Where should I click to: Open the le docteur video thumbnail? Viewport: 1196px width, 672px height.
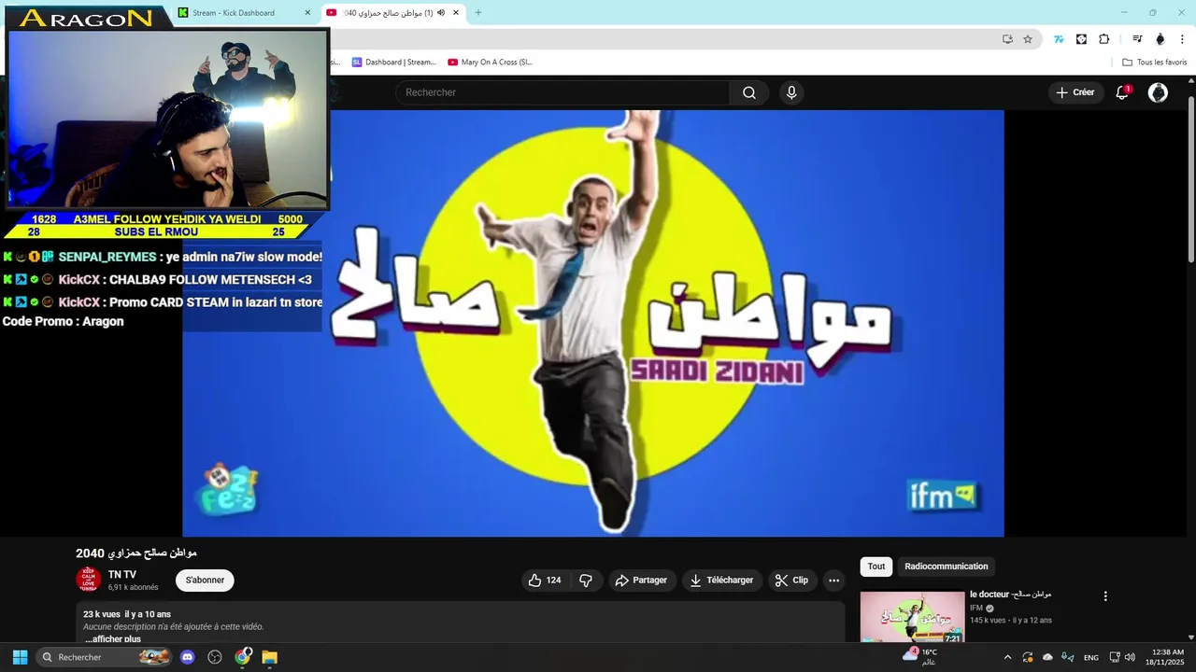(912, 617)
